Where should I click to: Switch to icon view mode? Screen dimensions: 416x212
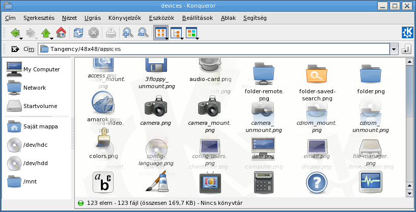pyautogui.click(x=161, y=33)
